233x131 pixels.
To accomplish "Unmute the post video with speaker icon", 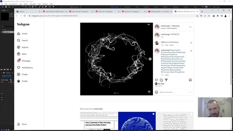I will (x=149, y=92).
